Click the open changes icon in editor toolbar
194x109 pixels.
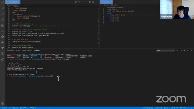76,2
